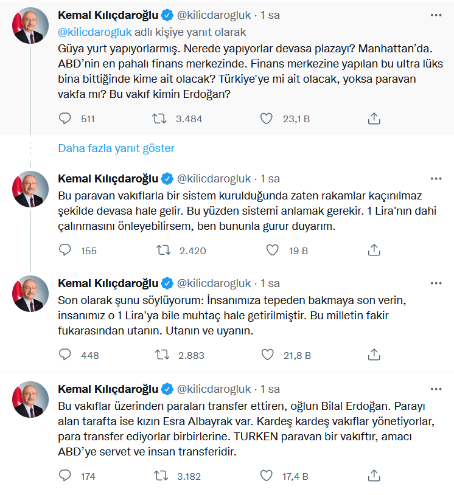The image size is (454, 495).
Task: Retweet the tweet with 2.420 retweets
Action: coord(163,251)
